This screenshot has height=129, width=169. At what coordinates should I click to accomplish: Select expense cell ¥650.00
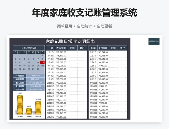pos(103,103)
